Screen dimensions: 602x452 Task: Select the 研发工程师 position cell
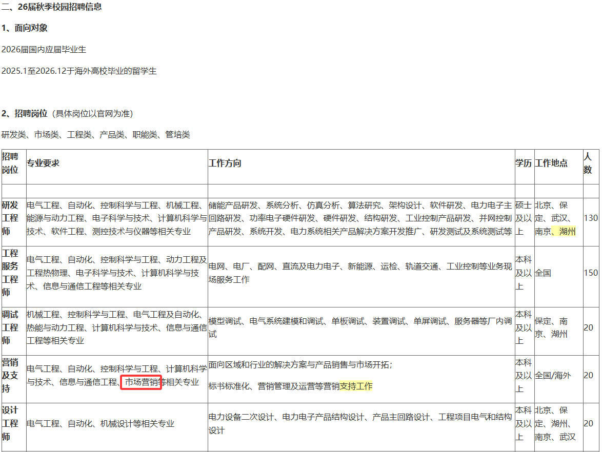[10, 218]
